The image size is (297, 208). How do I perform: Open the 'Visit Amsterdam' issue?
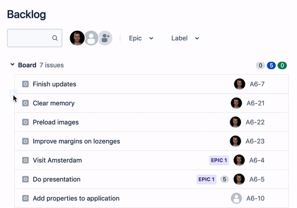[x=57, y=160]
